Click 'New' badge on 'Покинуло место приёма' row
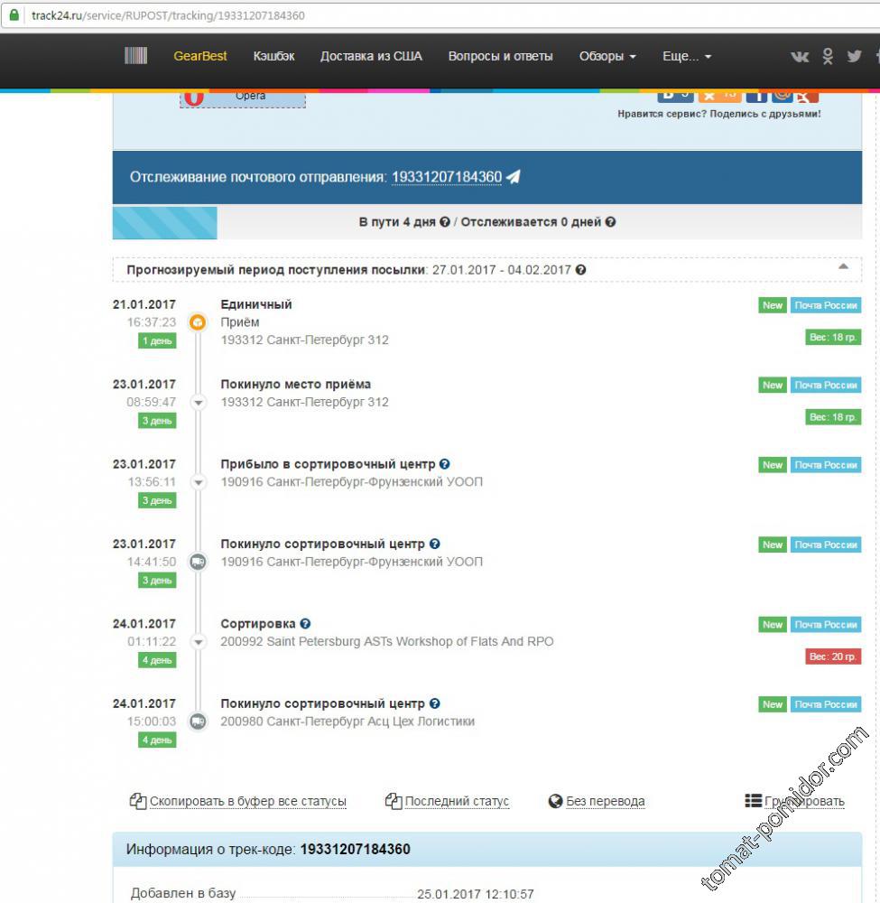Screen dimensions: 880x903 coord(773,385)
